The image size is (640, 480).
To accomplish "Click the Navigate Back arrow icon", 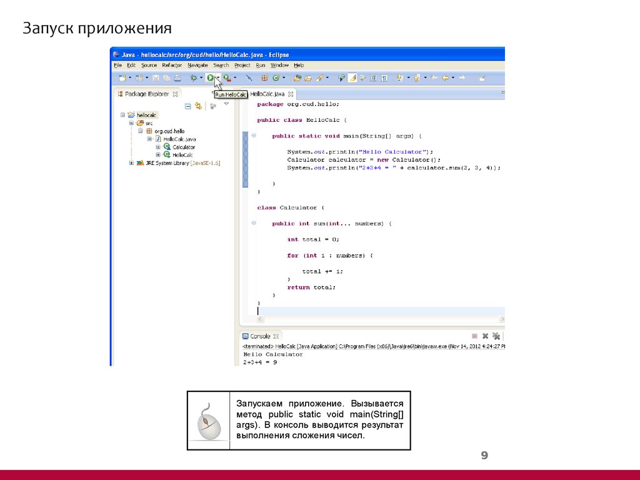I will point(446,77).
